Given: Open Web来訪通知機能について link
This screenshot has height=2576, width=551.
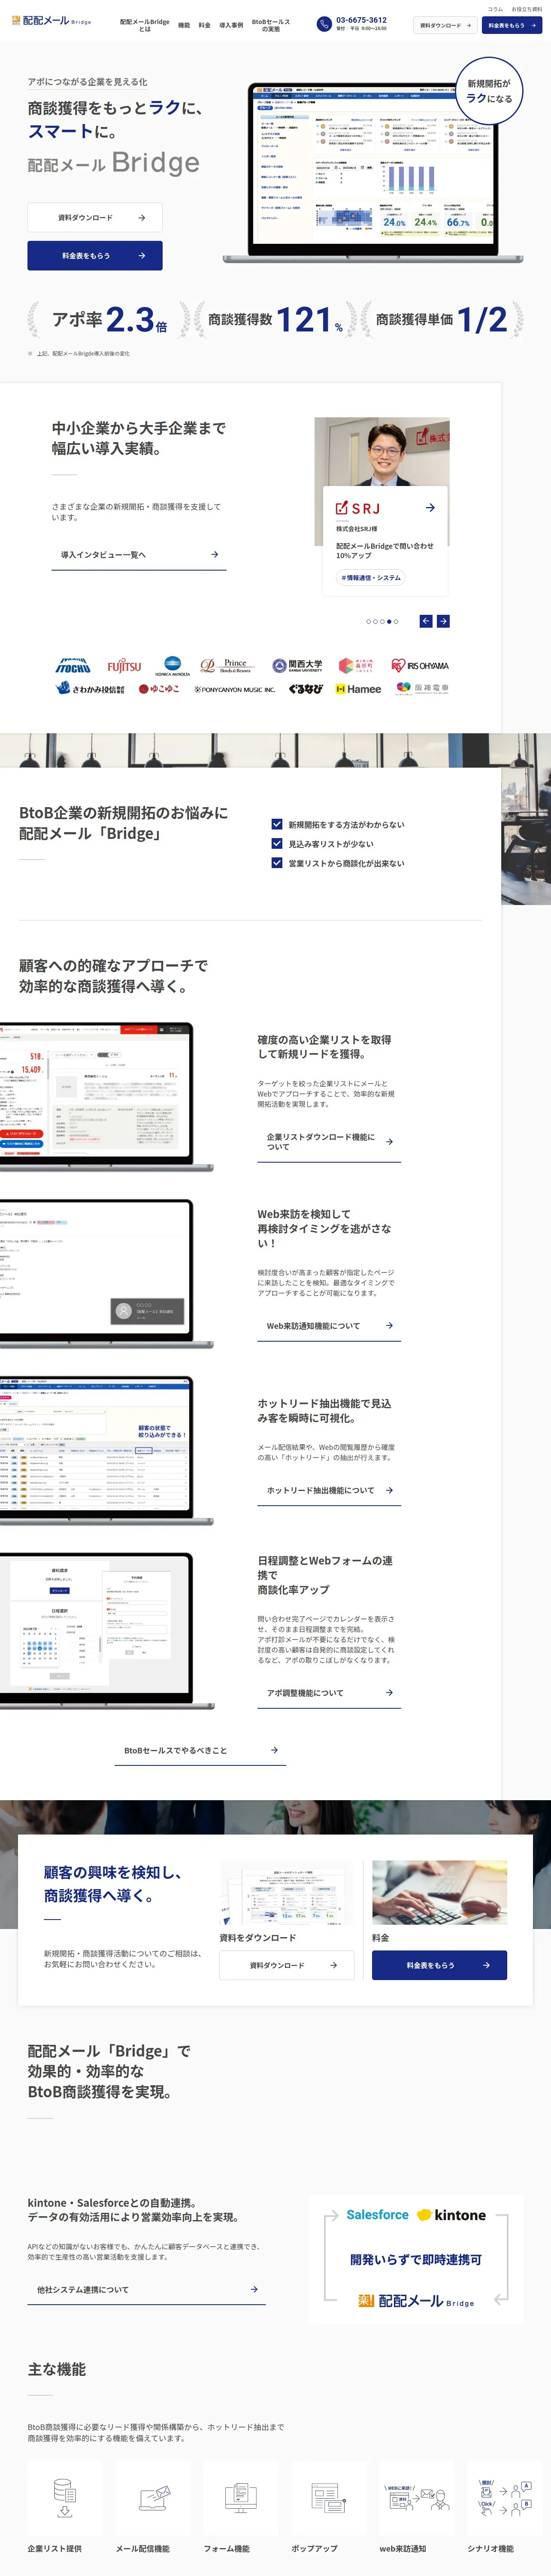Looking at the screenshot, I should point(329,1326).
